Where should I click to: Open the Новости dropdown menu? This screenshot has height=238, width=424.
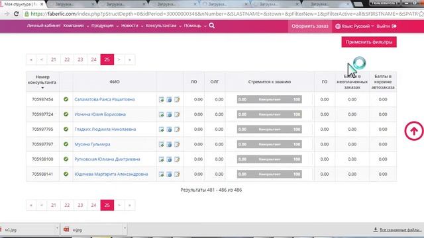132,26
